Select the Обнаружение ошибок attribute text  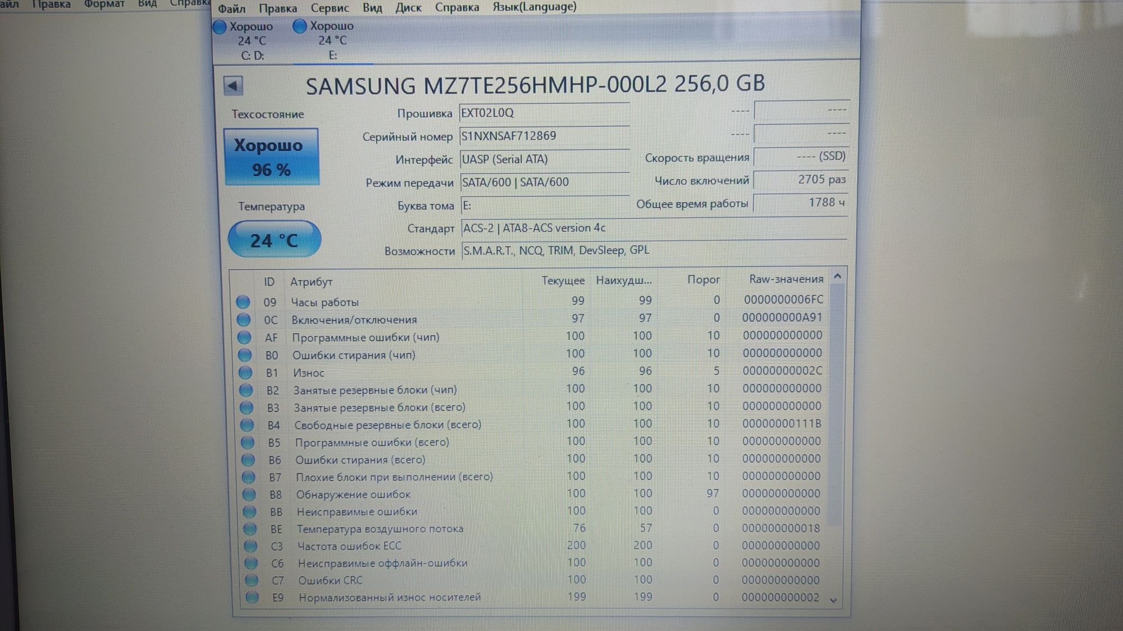[x=353, y=495]
